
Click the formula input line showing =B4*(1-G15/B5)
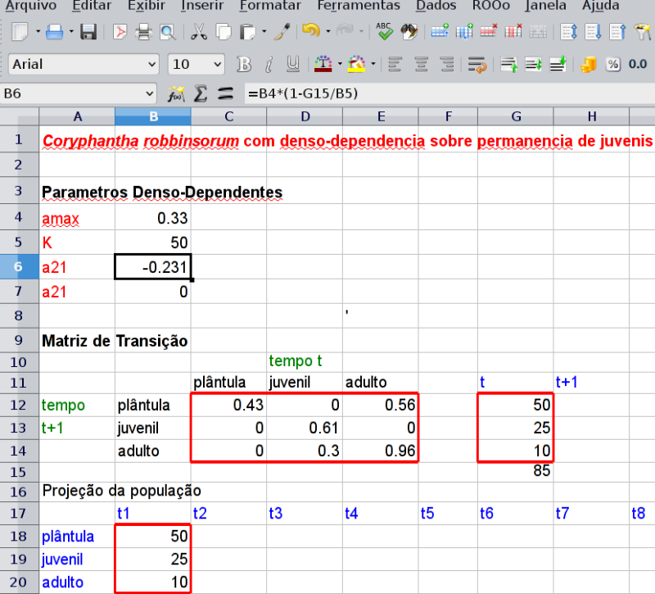coord(327,93)
